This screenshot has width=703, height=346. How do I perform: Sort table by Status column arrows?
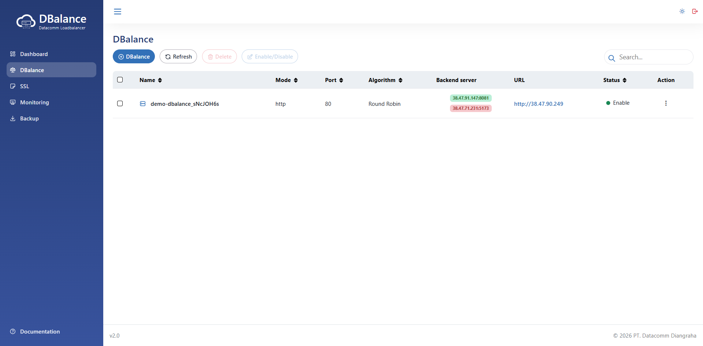click(625, 80)
